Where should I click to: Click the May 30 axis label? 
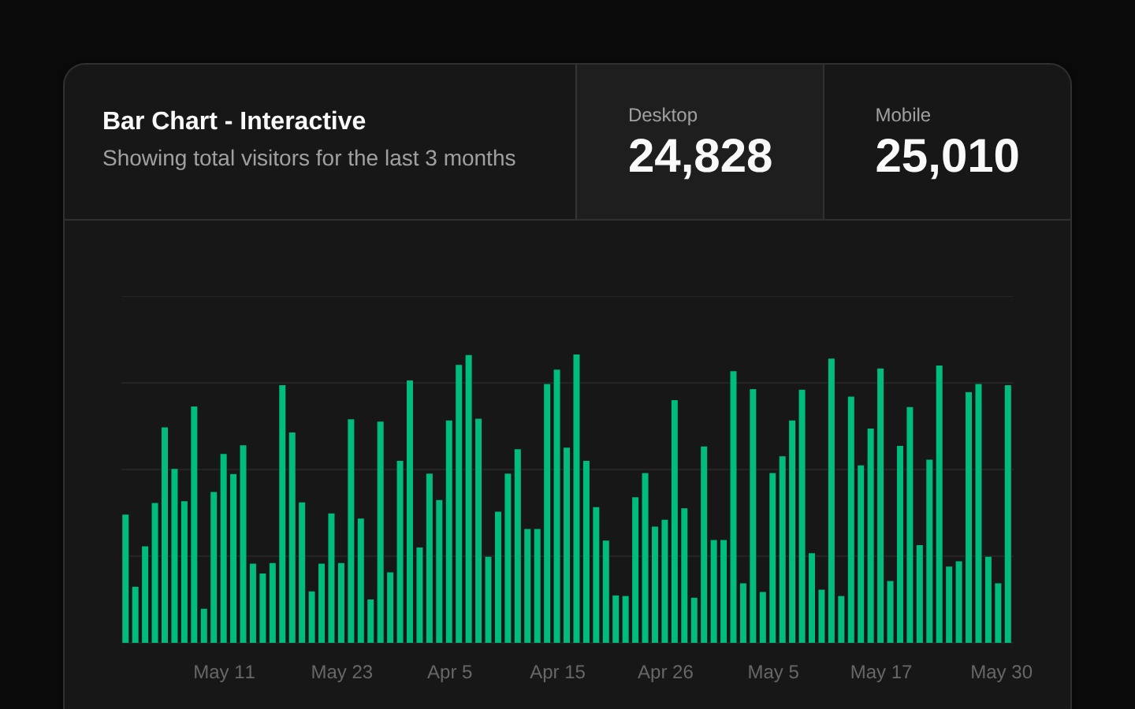[1001, 672]
